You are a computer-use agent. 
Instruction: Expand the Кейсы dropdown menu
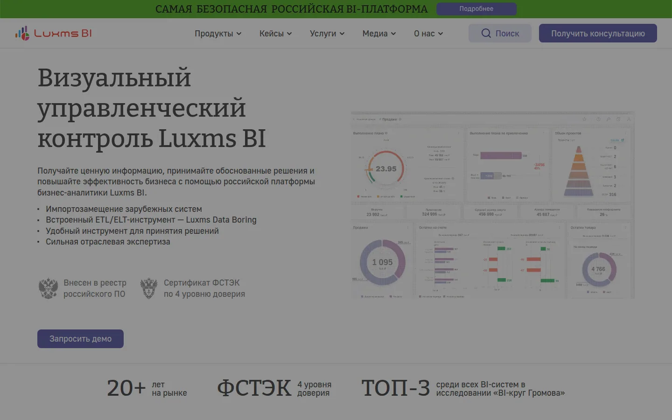pyautogui.click(x=275, y=34)
